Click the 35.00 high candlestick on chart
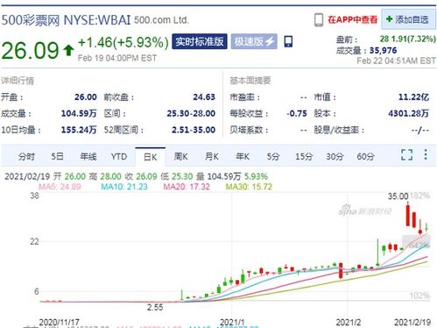437x328 pixels. pos(408,215)
